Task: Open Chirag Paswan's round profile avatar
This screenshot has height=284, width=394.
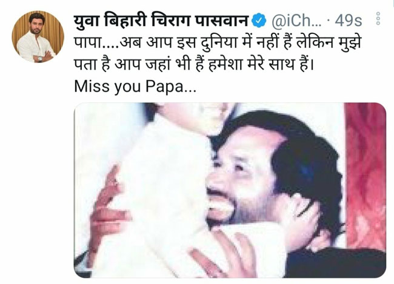Action: (38, 37)
